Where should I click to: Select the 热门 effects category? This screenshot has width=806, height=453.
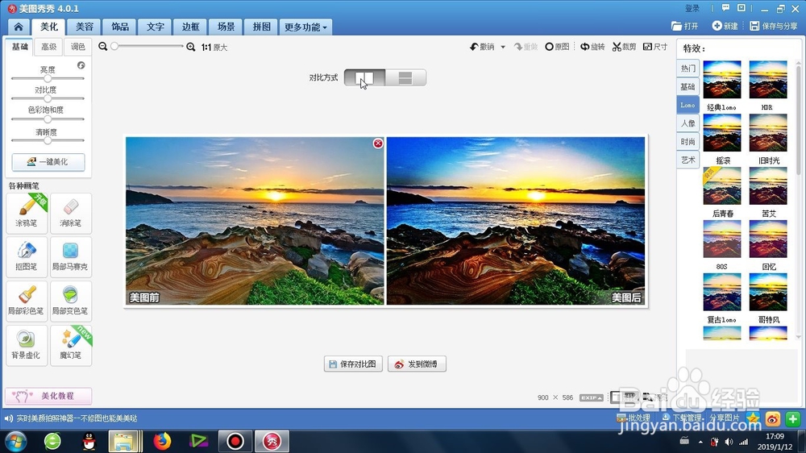coord(688,68)
